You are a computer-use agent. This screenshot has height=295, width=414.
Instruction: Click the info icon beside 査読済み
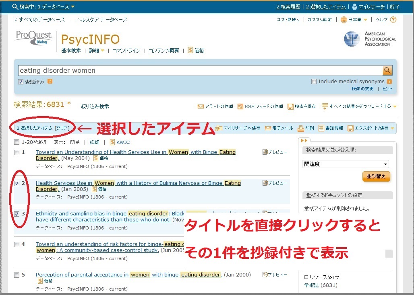(50, 82)
